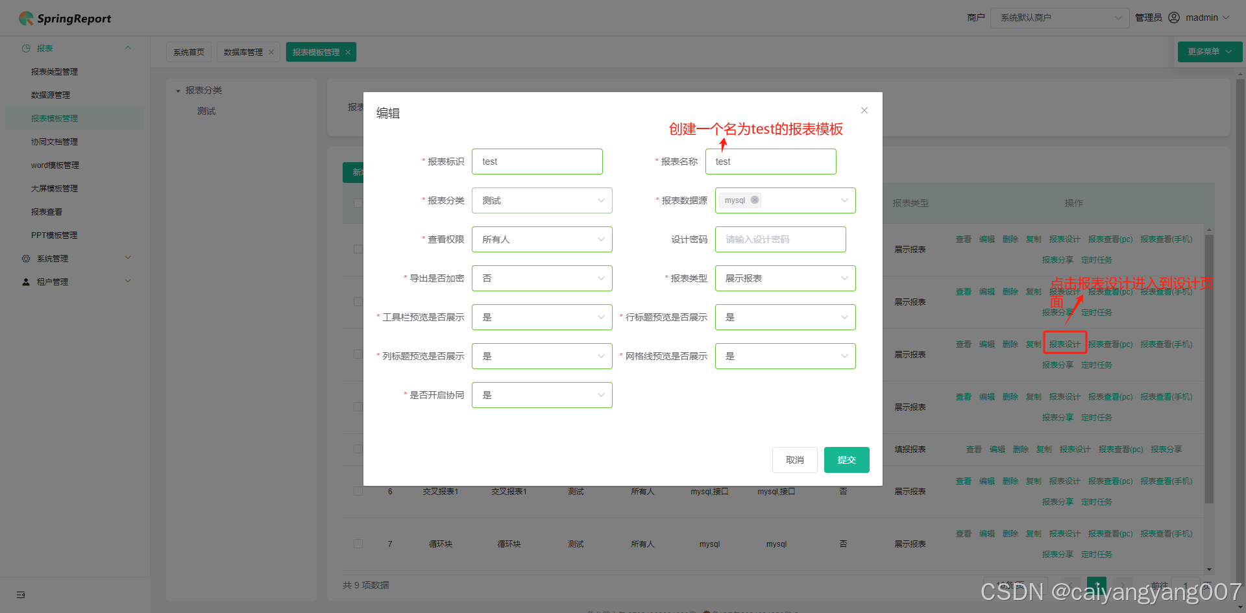This screenshot has height=613, width=1246.
Task: Remove the mysql tag from 报表数据源 field
Action: 755,200
